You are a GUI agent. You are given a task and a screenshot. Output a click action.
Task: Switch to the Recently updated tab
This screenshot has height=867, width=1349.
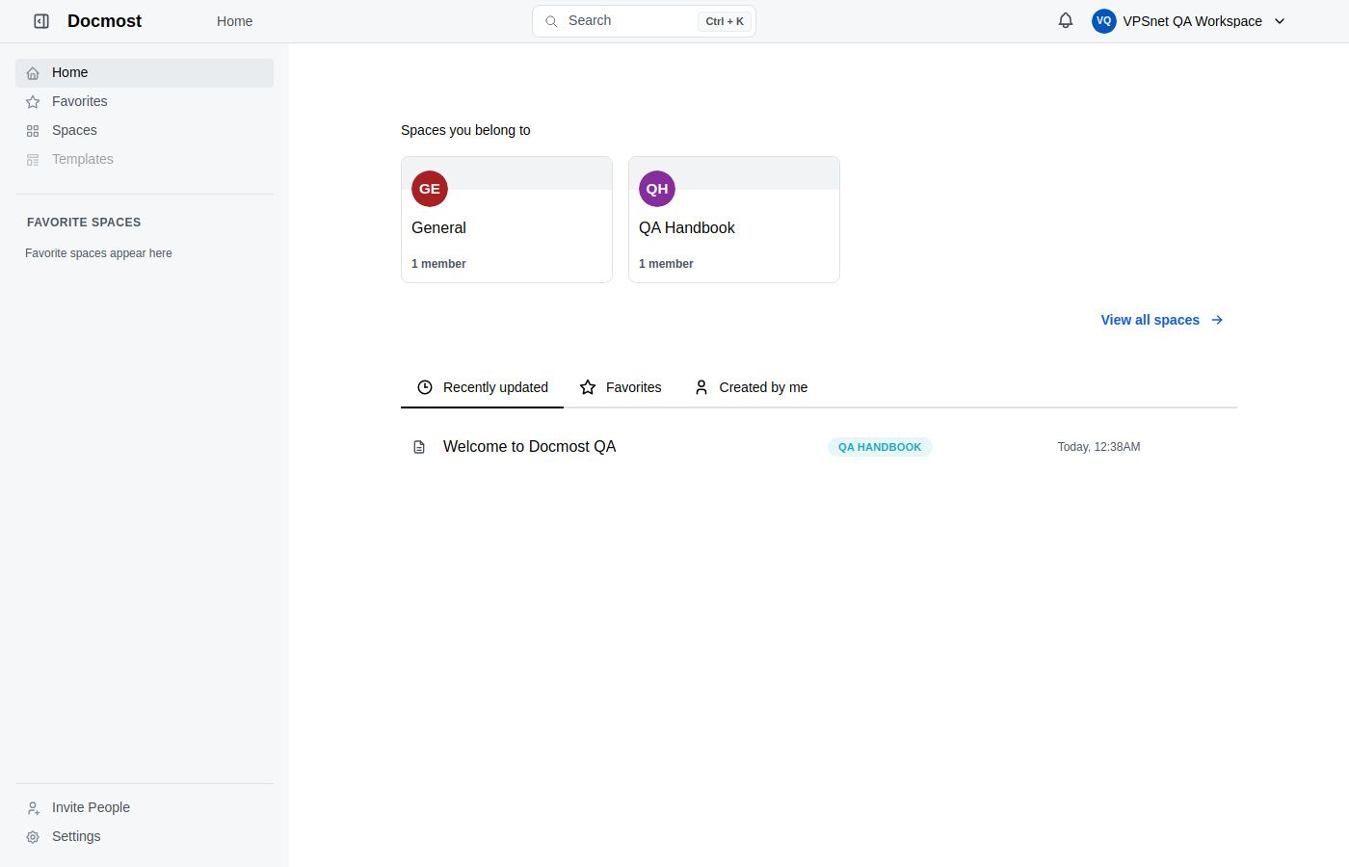[482, 387]
